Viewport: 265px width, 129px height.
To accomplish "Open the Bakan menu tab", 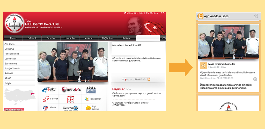I will point(13,38).
